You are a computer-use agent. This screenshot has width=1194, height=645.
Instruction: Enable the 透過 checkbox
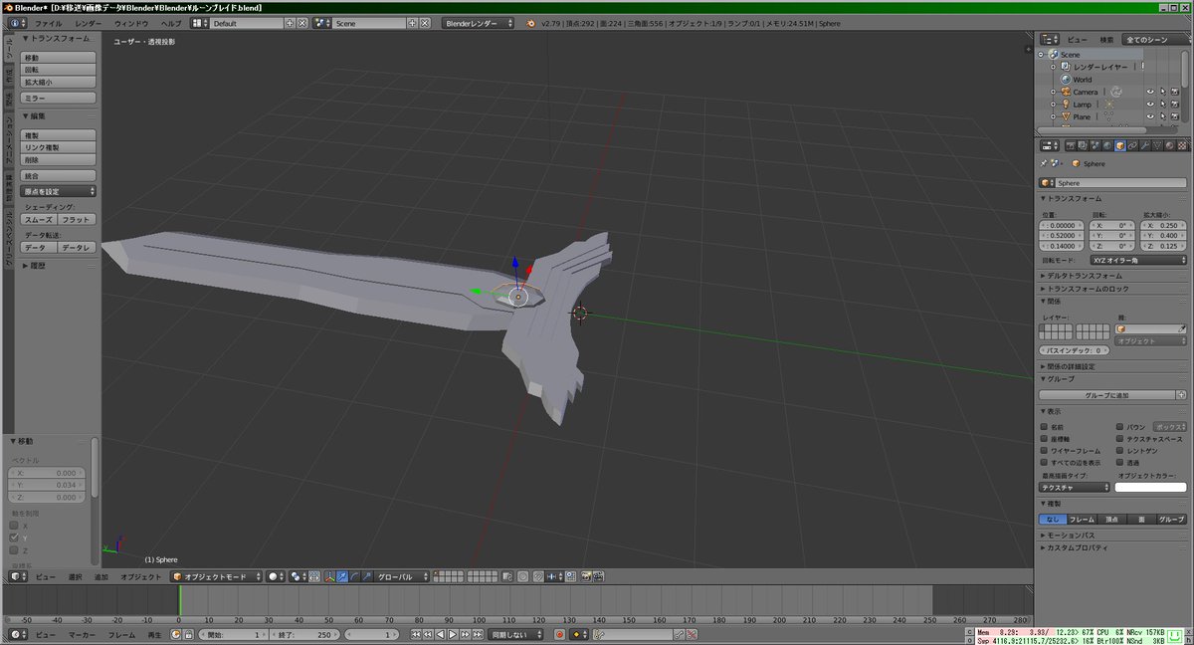[x=1120, y=463]
